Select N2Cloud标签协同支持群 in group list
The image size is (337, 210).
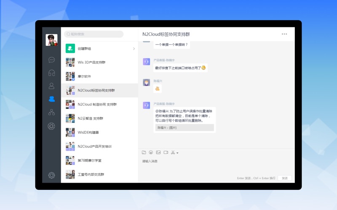(100, 90)
